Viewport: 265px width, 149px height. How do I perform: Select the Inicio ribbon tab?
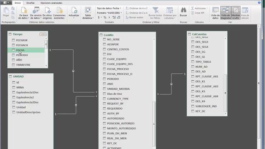[17, 3]
